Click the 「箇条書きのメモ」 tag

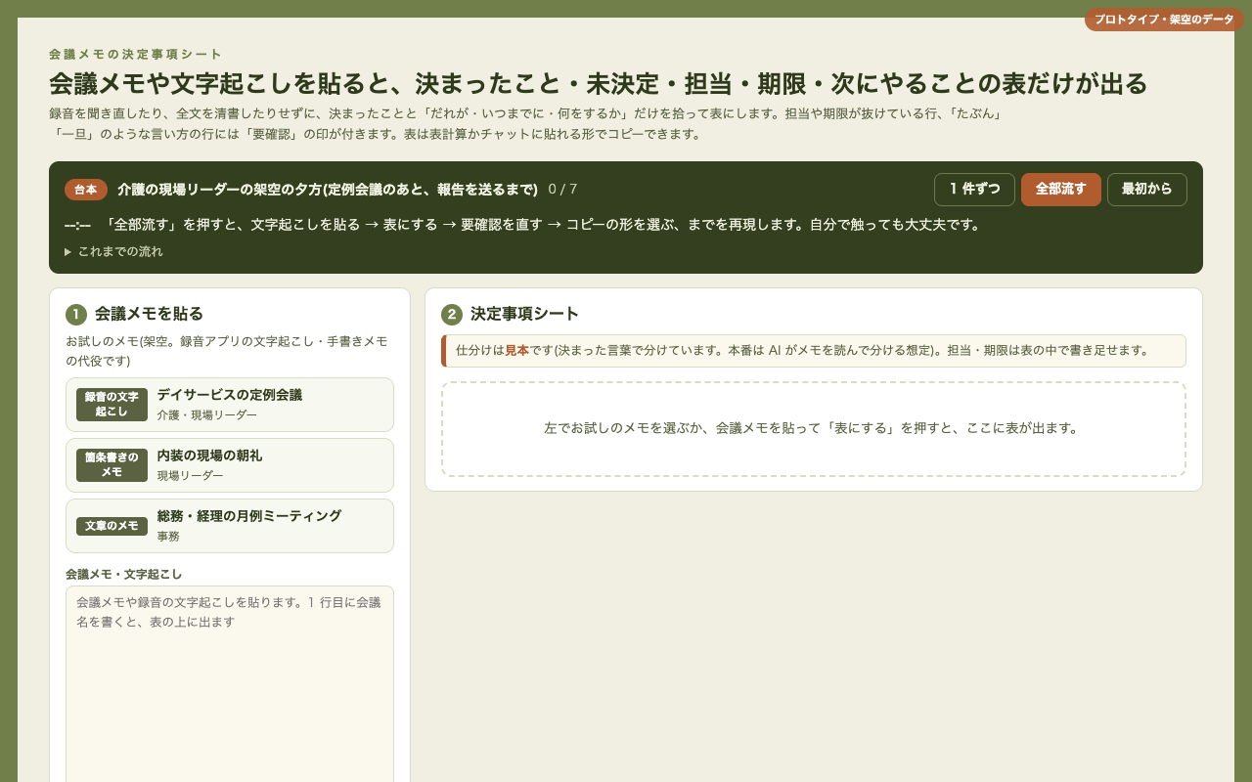tap(112, 465)
